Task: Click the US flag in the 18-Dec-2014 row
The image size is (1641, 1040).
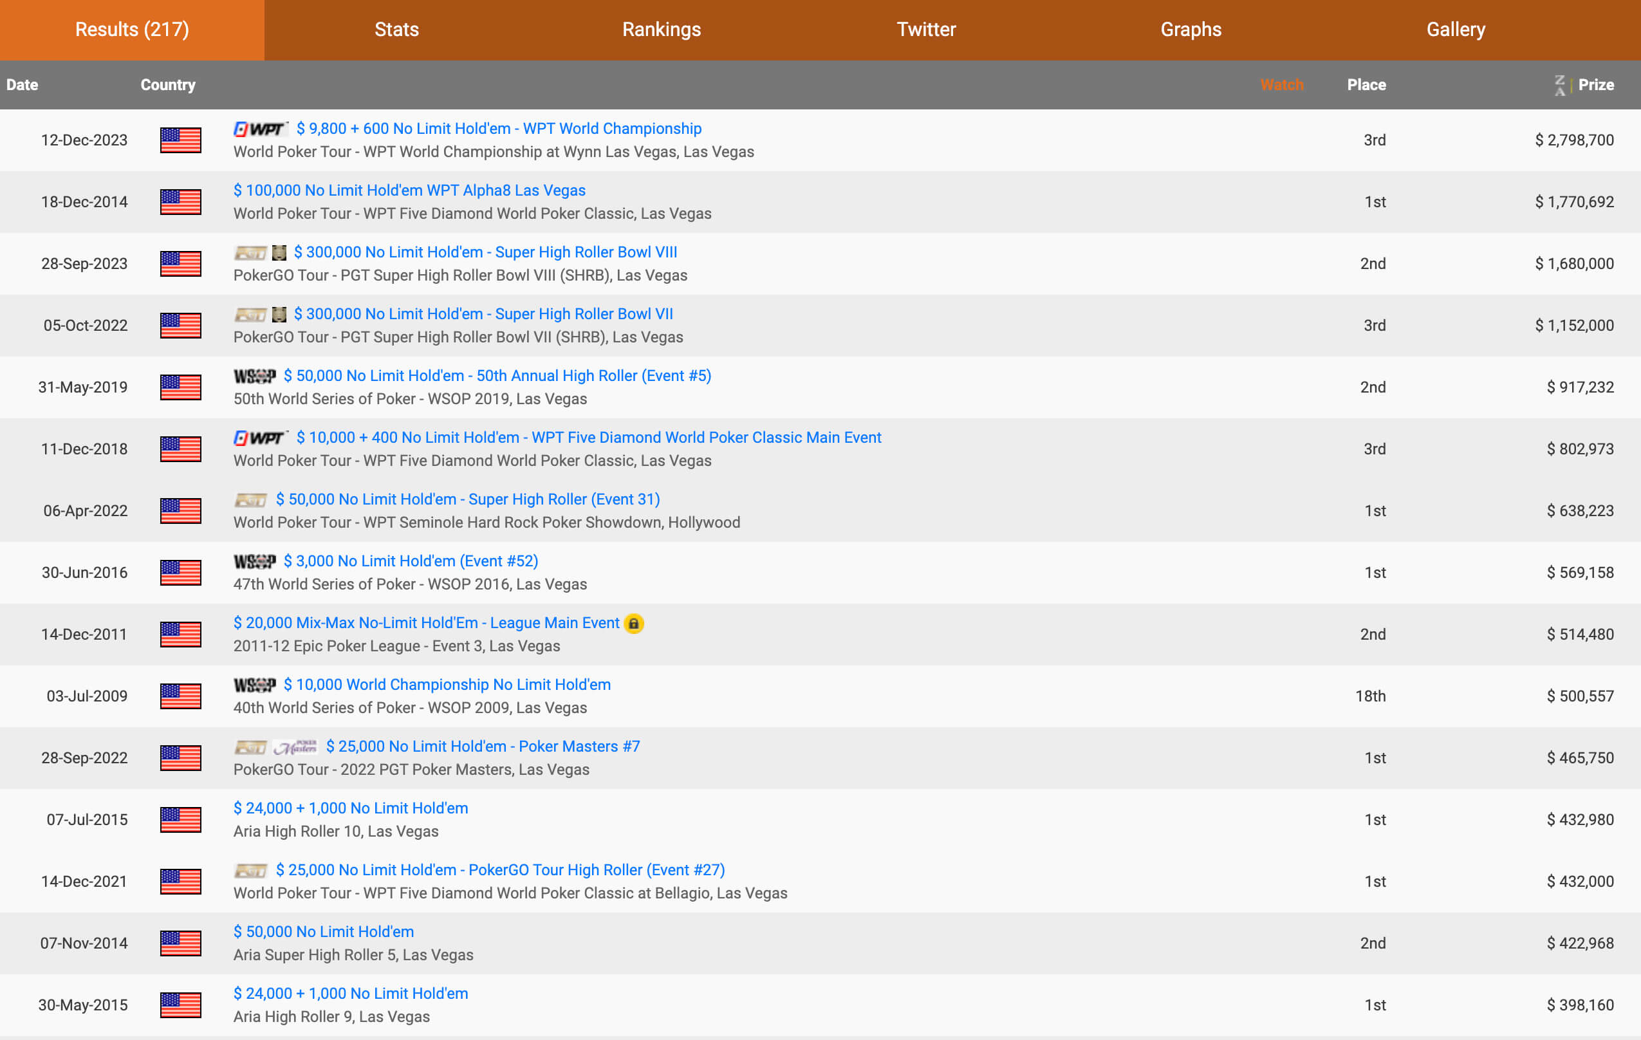Action: [x=181, y=203]
